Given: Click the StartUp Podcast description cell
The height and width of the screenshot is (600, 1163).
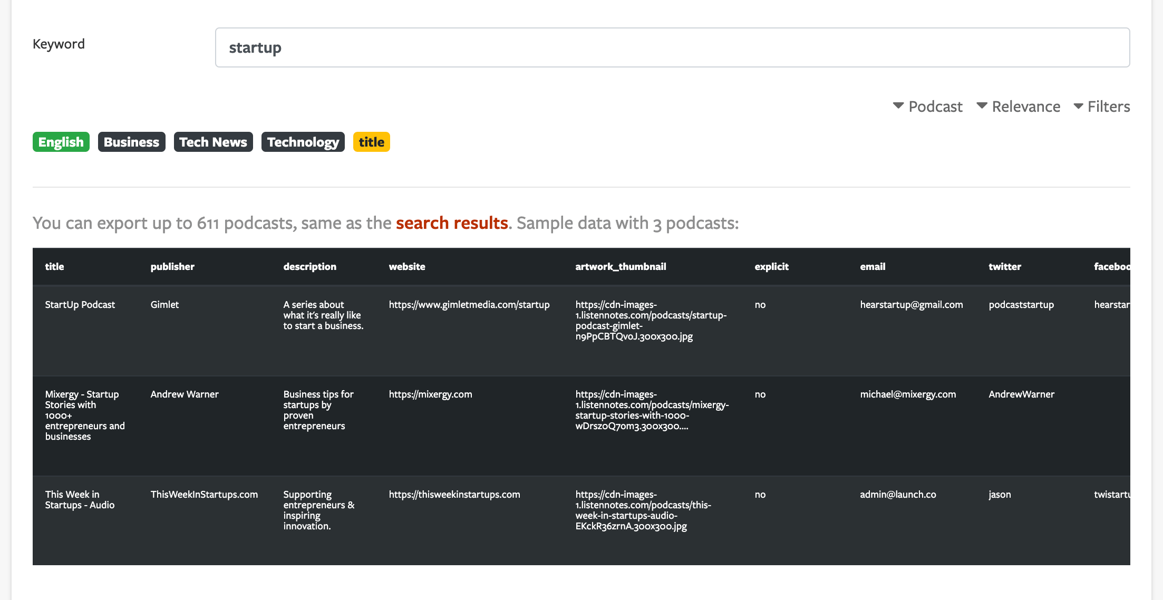Looking at the screenshot, I should (323, 315).
